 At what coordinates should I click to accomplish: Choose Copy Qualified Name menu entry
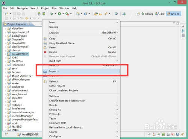point(81,43)
